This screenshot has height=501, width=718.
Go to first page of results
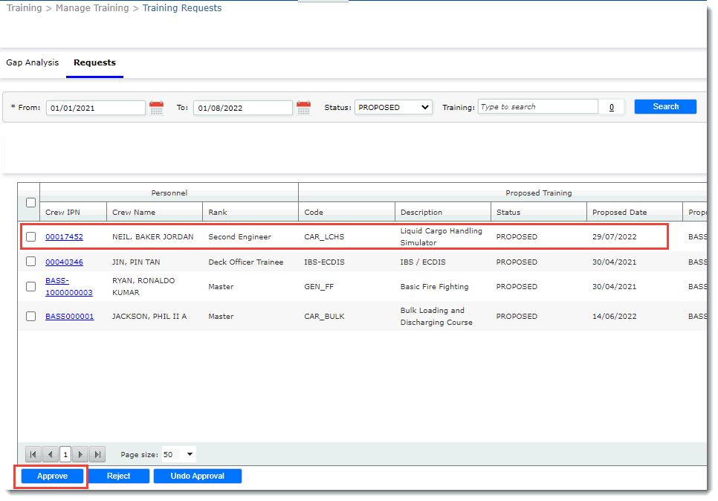click(x=33, y=454)
